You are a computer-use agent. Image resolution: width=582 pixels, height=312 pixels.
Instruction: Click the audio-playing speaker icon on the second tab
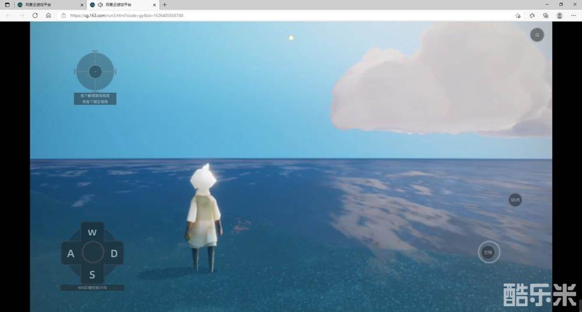click(x=100, y=5)
